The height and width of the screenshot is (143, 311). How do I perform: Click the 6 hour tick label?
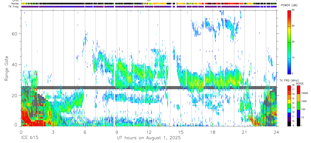point(85,132)
